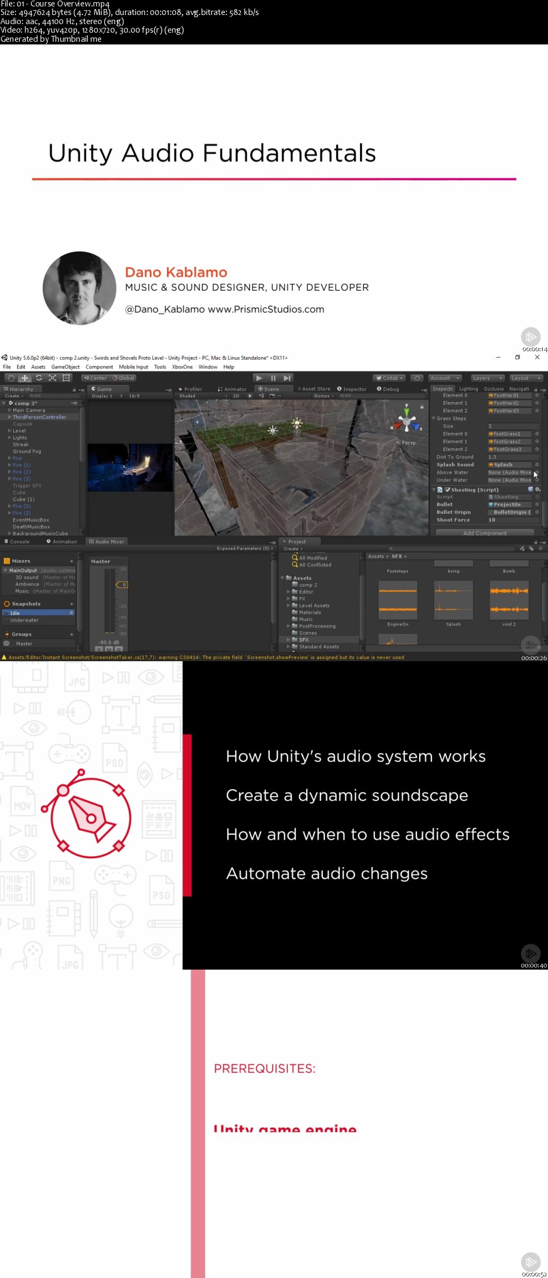
Task: Add a new mixer with plus icon
Action: (x=72, y=561)
